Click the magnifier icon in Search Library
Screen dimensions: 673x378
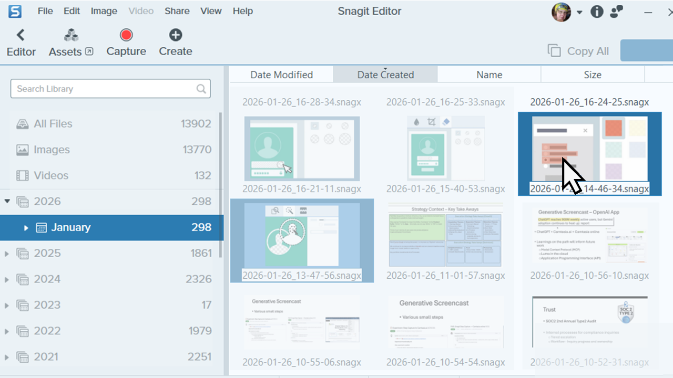(x=201, y=89)
